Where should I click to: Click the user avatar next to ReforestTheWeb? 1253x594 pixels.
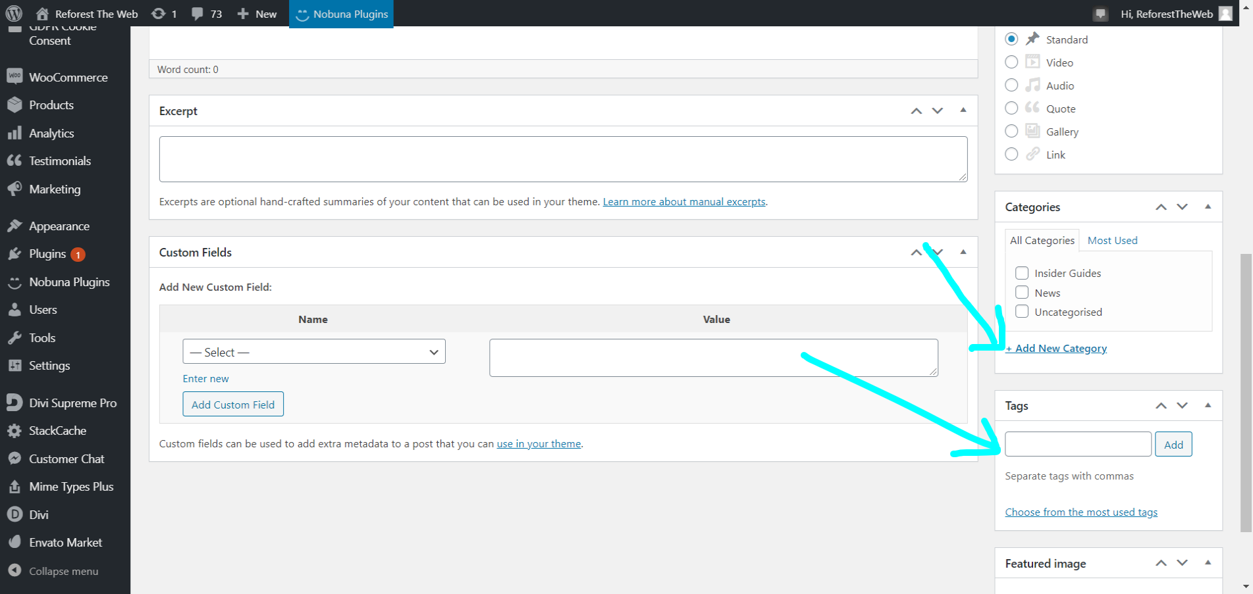pos(1225,13)
